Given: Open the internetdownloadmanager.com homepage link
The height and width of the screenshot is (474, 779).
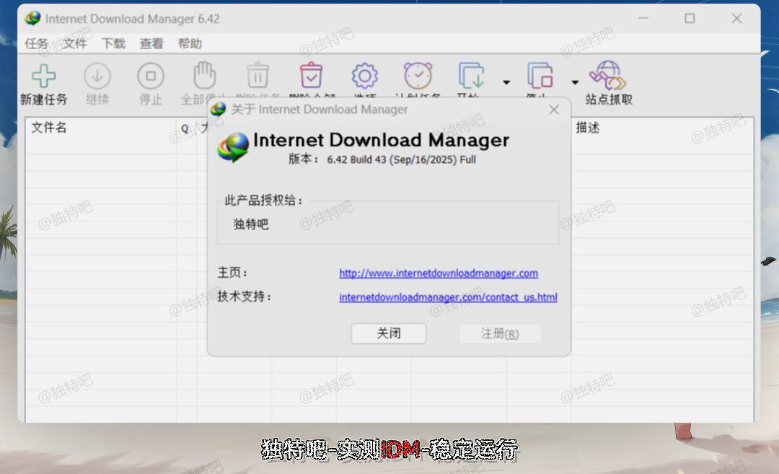Looking at the screenshot, I should (439, 273).
